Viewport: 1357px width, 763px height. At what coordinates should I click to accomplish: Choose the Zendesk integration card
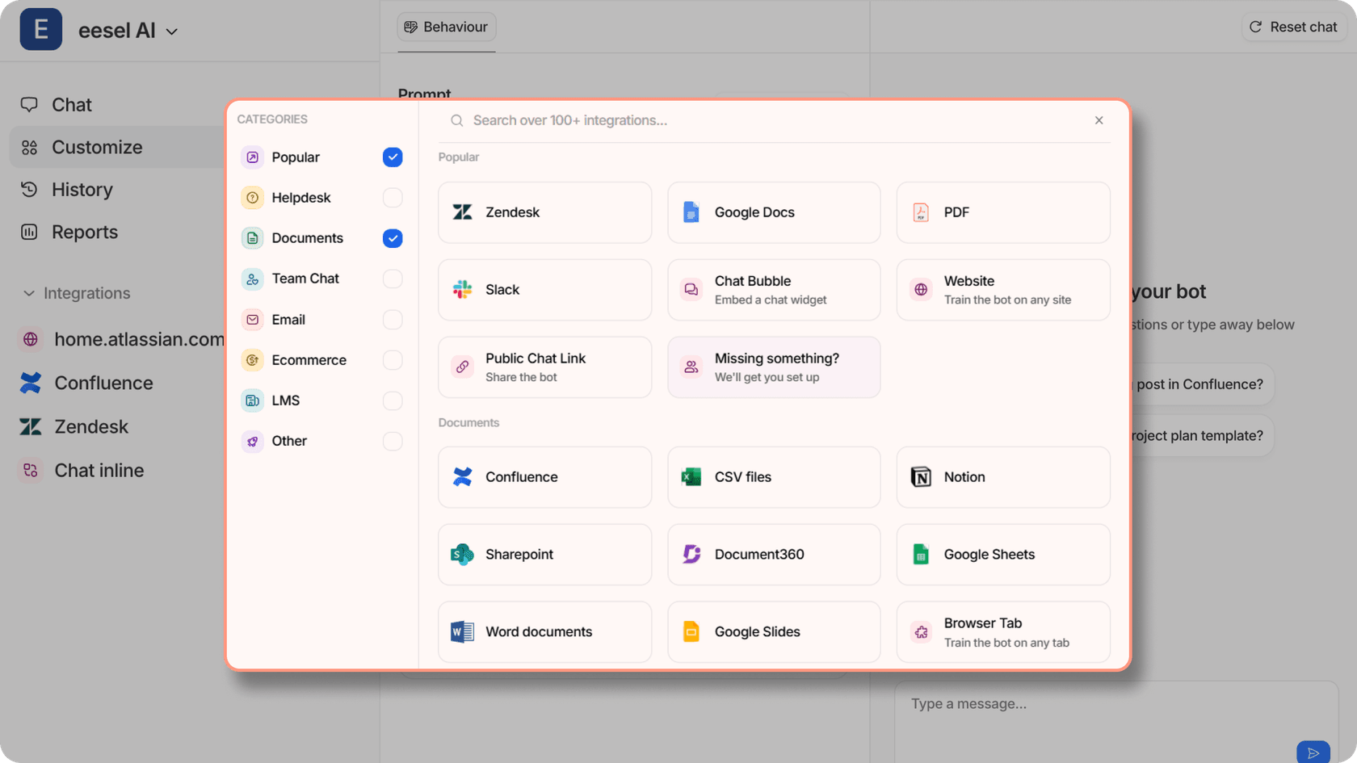(x=544, y=212)
